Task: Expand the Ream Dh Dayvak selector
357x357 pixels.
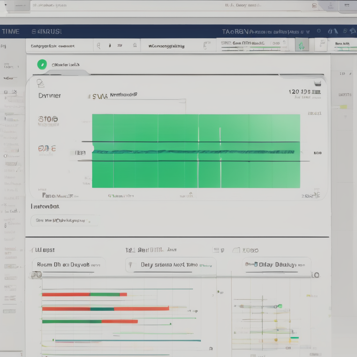Action: [x=68, y=265]
